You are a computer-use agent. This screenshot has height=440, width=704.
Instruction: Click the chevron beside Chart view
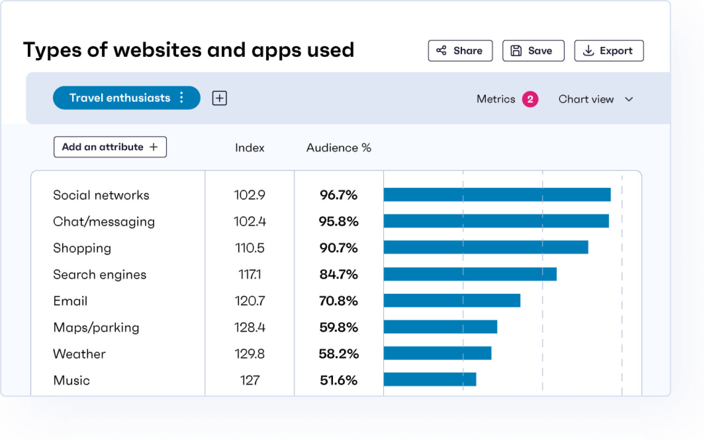coord(630,99)
